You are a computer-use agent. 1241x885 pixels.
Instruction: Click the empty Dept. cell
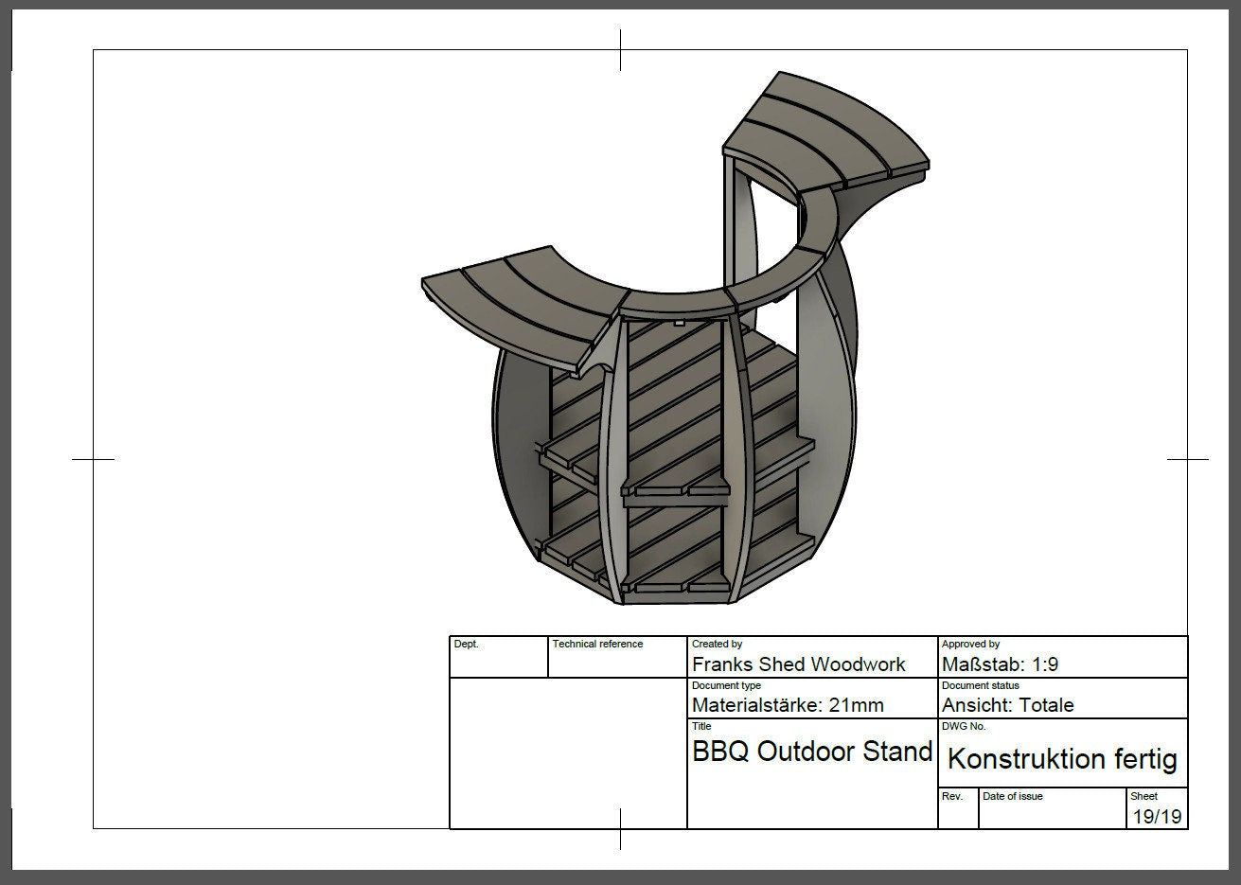click(x=498, y=662)
